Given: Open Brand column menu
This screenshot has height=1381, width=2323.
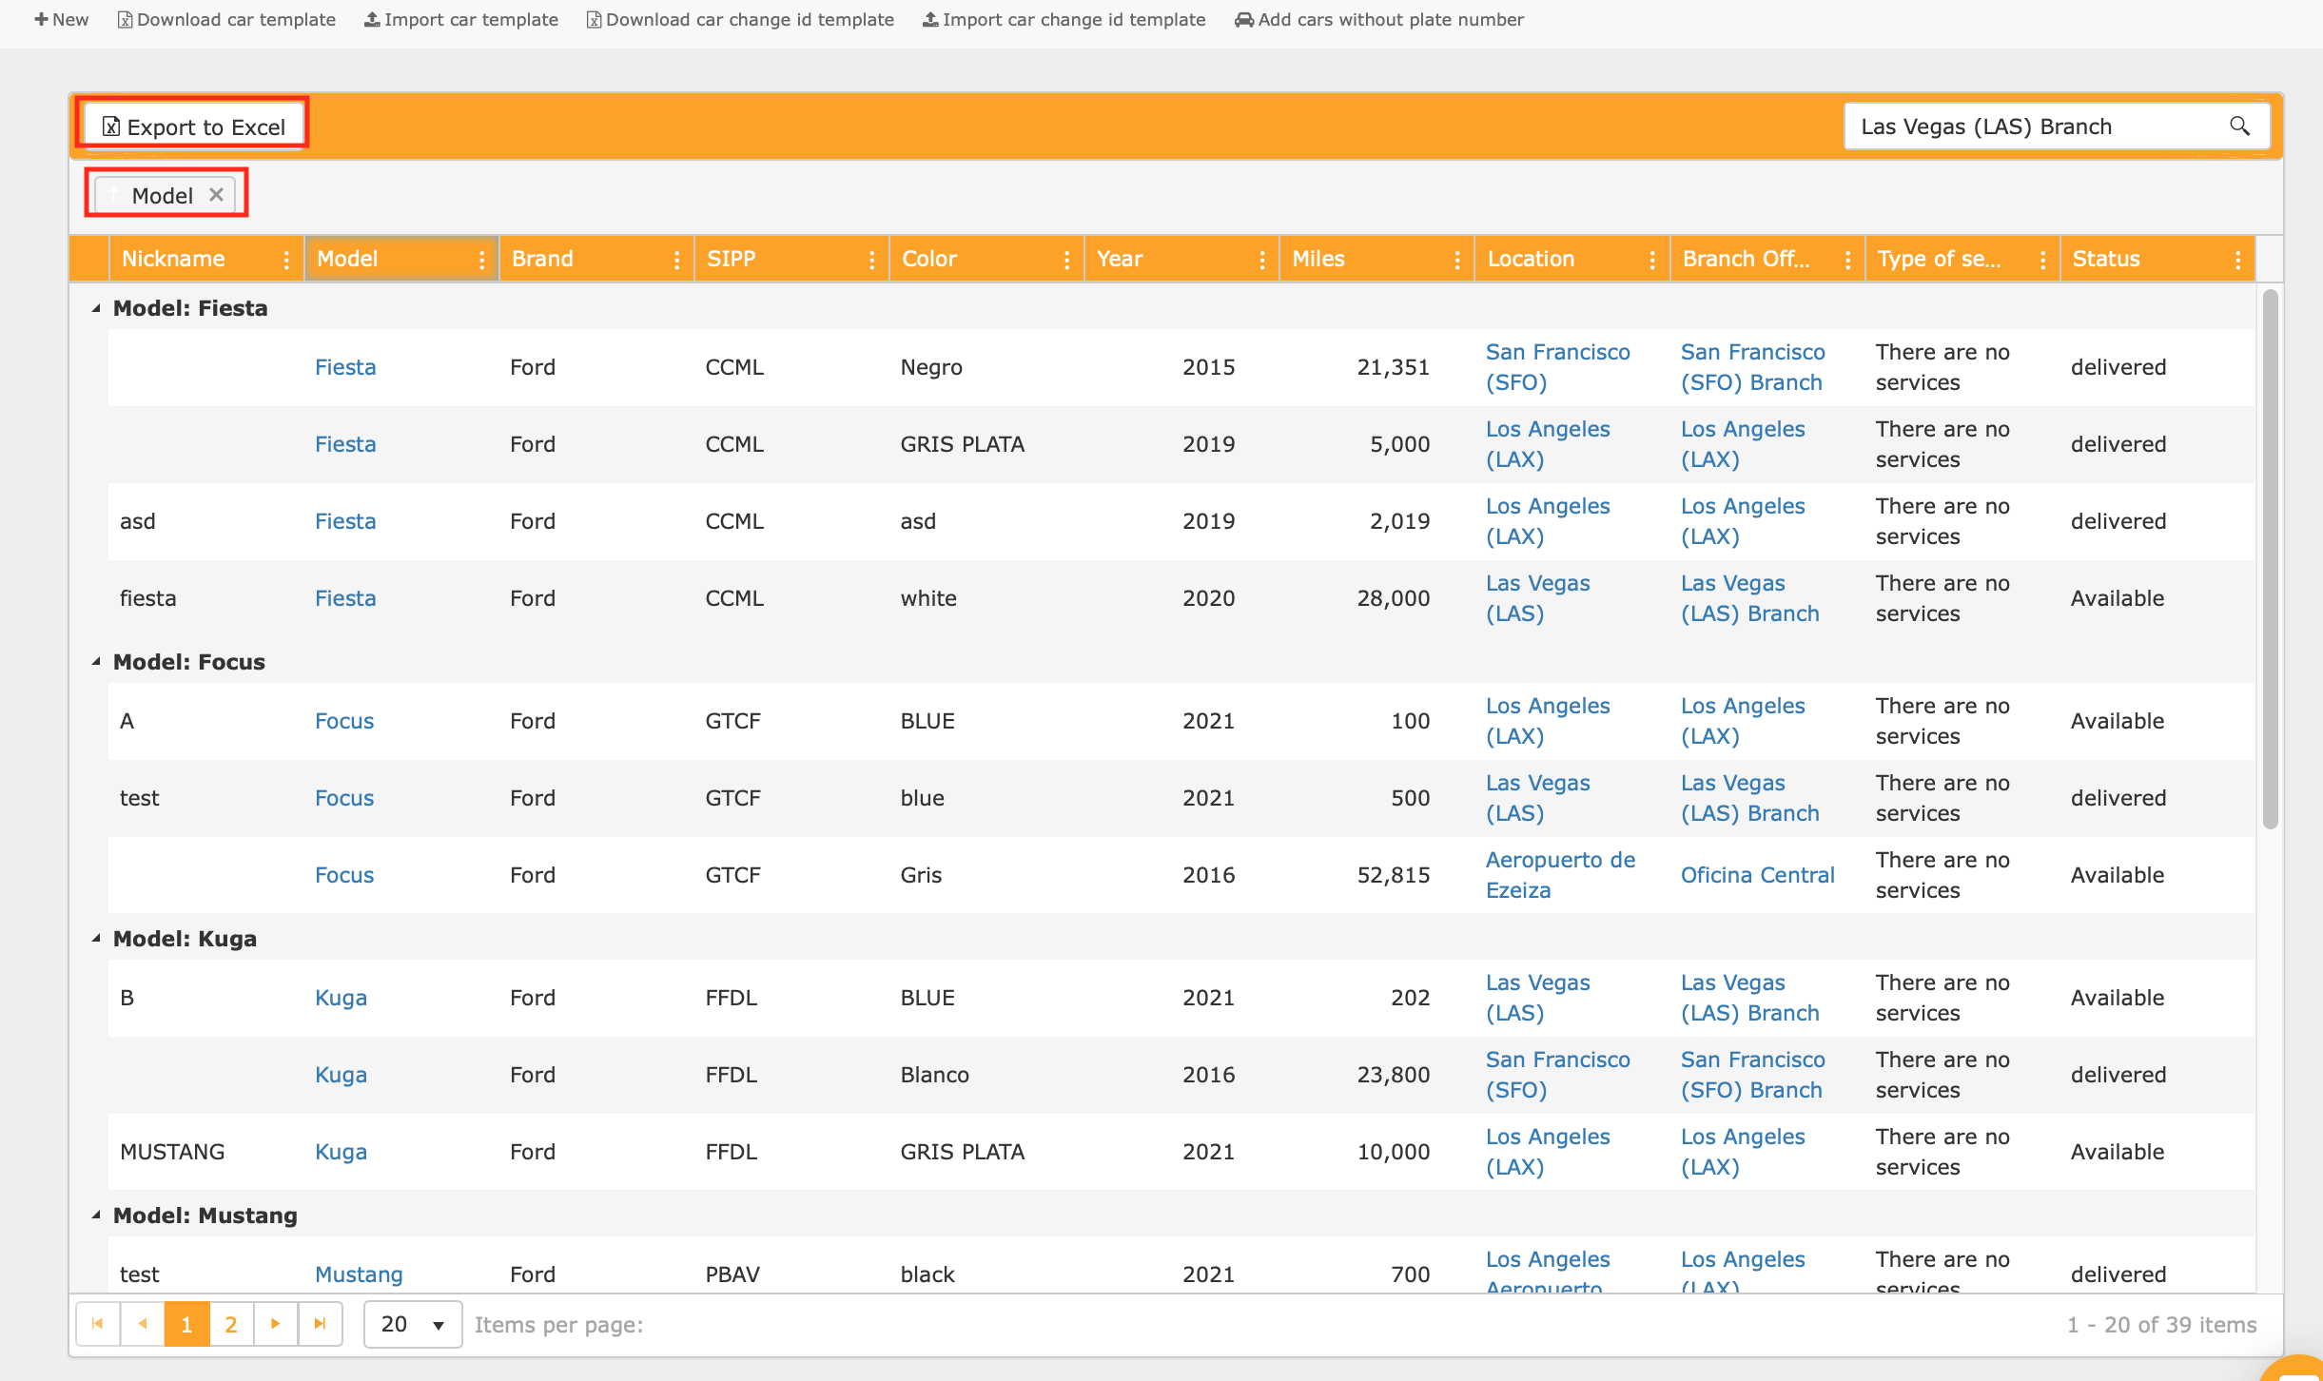Looking at the screenshot, I should click(x=676, y=259).
